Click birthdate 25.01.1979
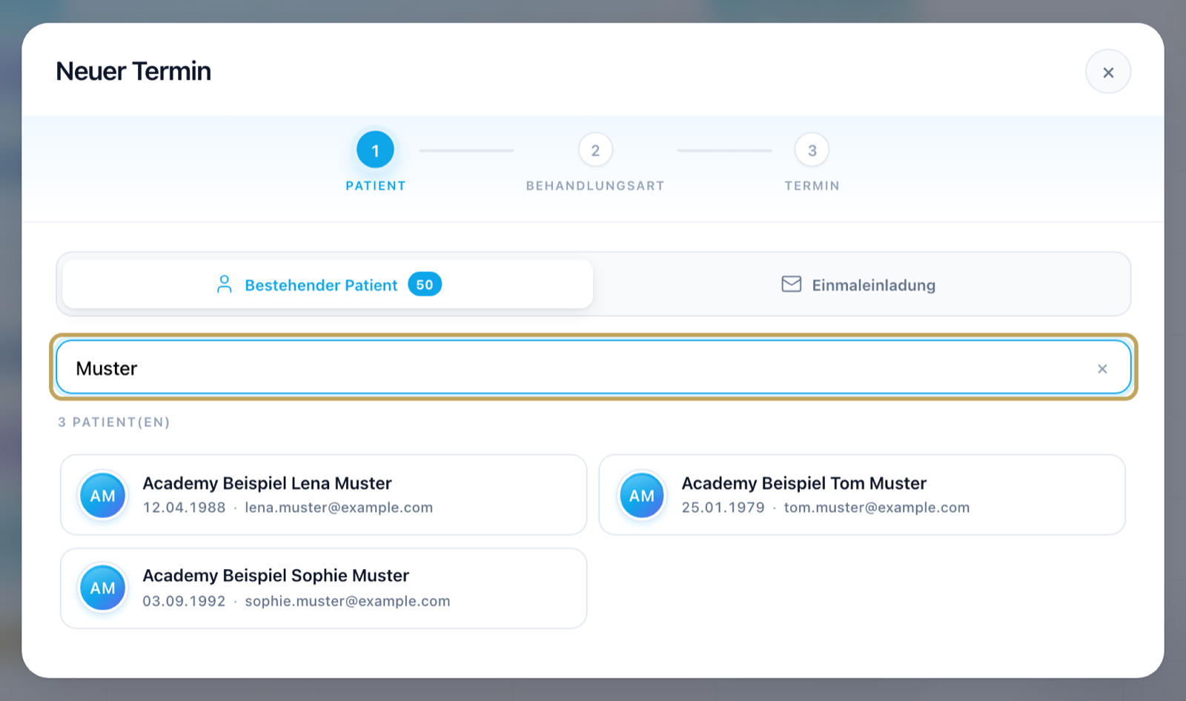The width and height of the screenshot is (1186, 701). pyautogui.click(x=723, y=508)
